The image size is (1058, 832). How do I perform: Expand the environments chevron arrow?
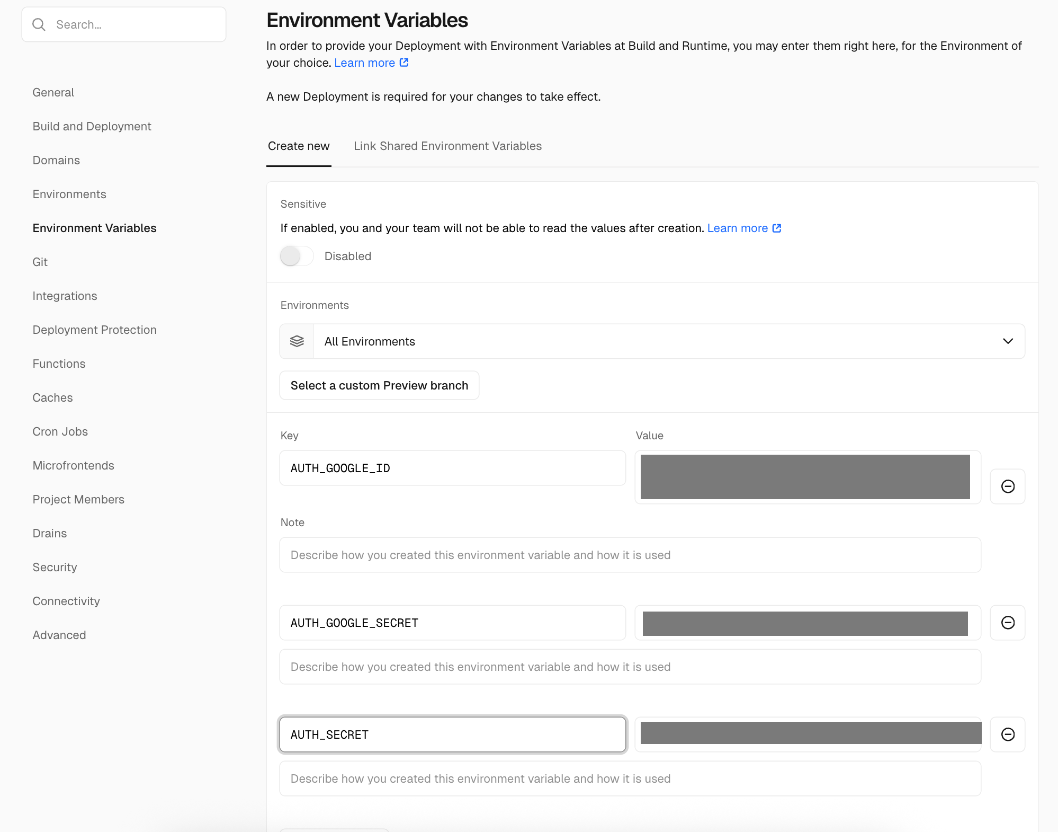tap(1008, 341)
